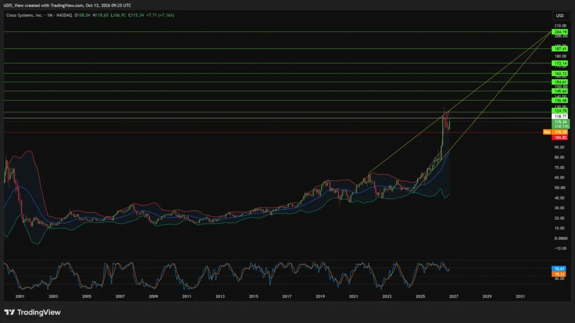
Task: Click the Cisco Systems, Inc. symbol title
Action: coord(25,15)
